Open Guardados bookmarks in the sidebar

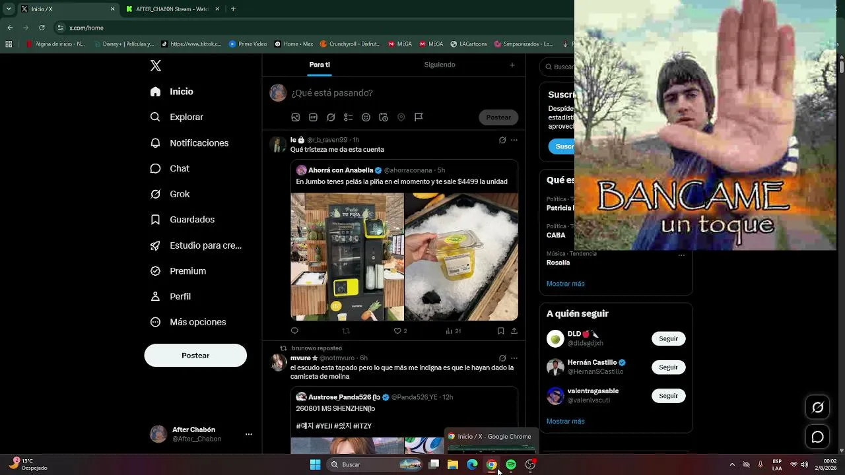coord(182,219)
